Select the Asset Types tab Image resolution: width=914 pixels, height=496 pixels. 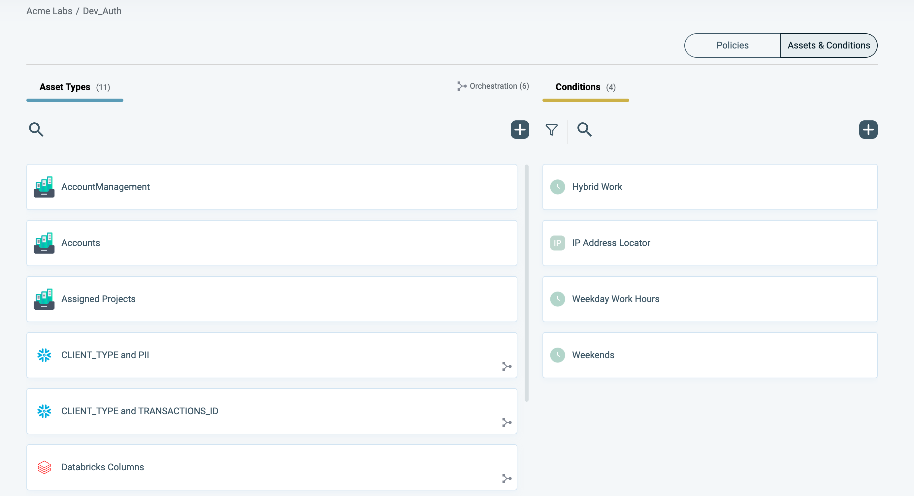[x=75, y=87]
